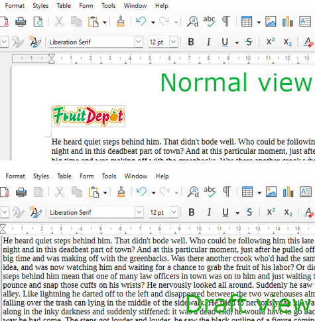
Task: Toggle Bold in the Normal view window
Action: pyautogui.click(x=191, y=42)
